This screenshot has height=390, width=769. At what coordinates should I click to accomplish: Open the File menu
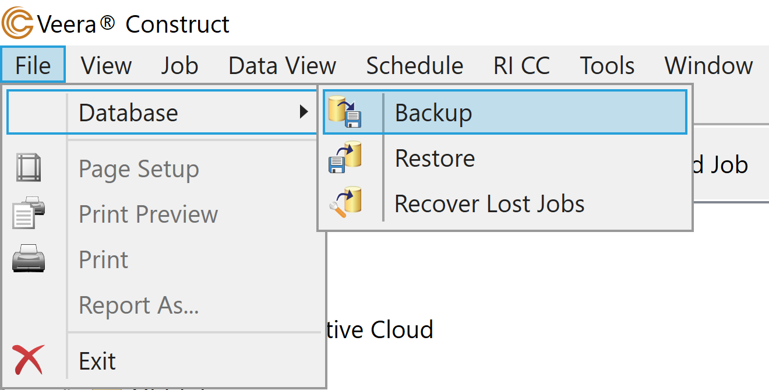32,65
